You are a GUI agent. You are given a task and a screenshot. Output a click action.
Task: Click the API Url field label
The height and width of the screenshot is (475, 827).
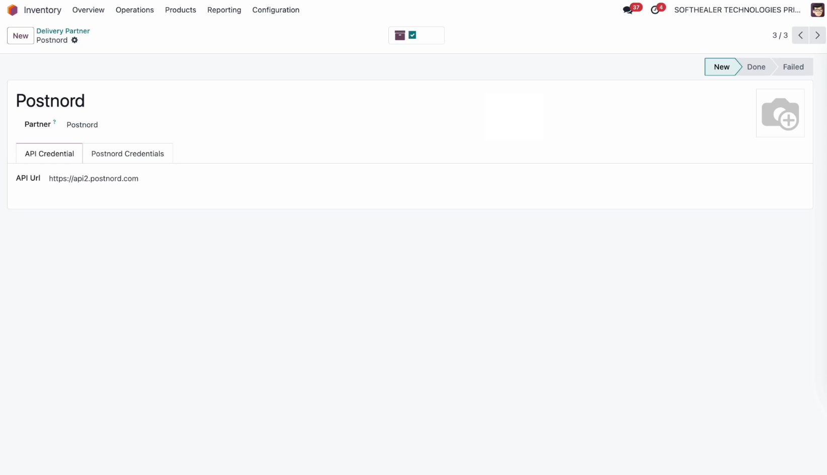tap(28, 178)
